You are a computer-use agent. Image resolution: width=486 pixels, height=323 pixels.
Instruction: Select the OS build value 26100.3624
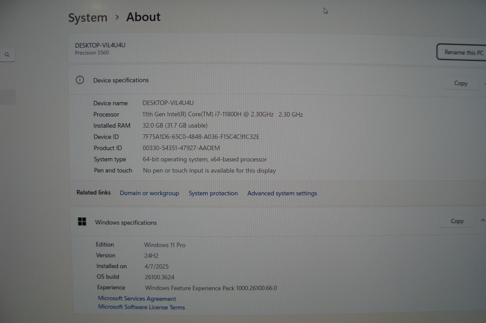tap(159, 277)
